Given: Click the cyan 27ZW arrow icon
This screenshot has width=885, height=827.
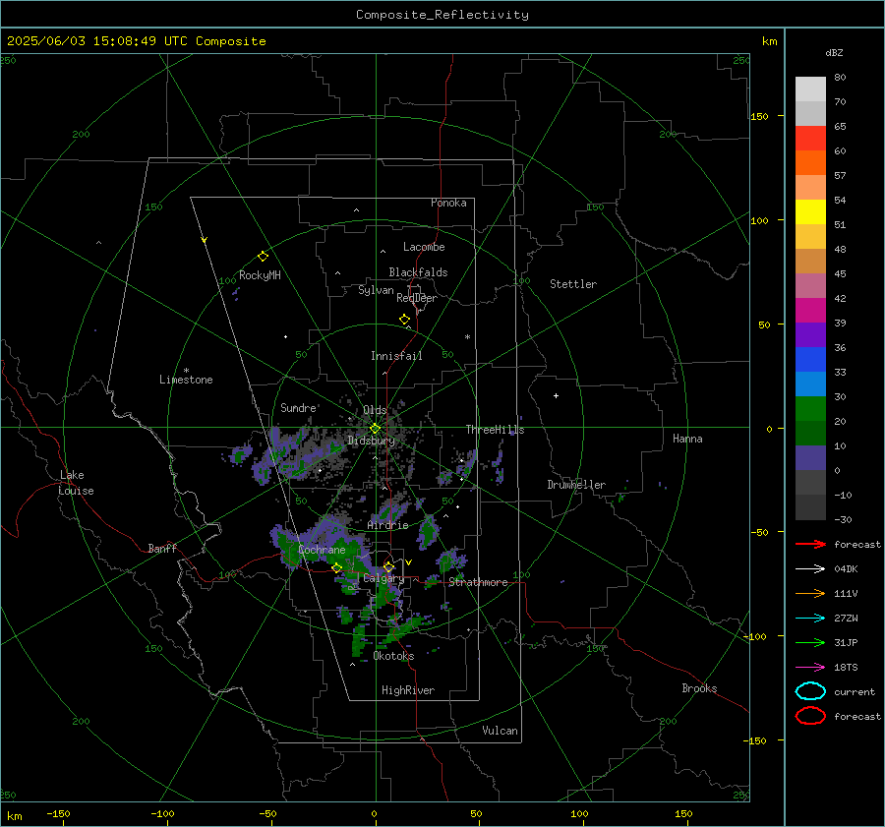Looking at the screenshot, I should pyautogui.click(x=810, y=619).
